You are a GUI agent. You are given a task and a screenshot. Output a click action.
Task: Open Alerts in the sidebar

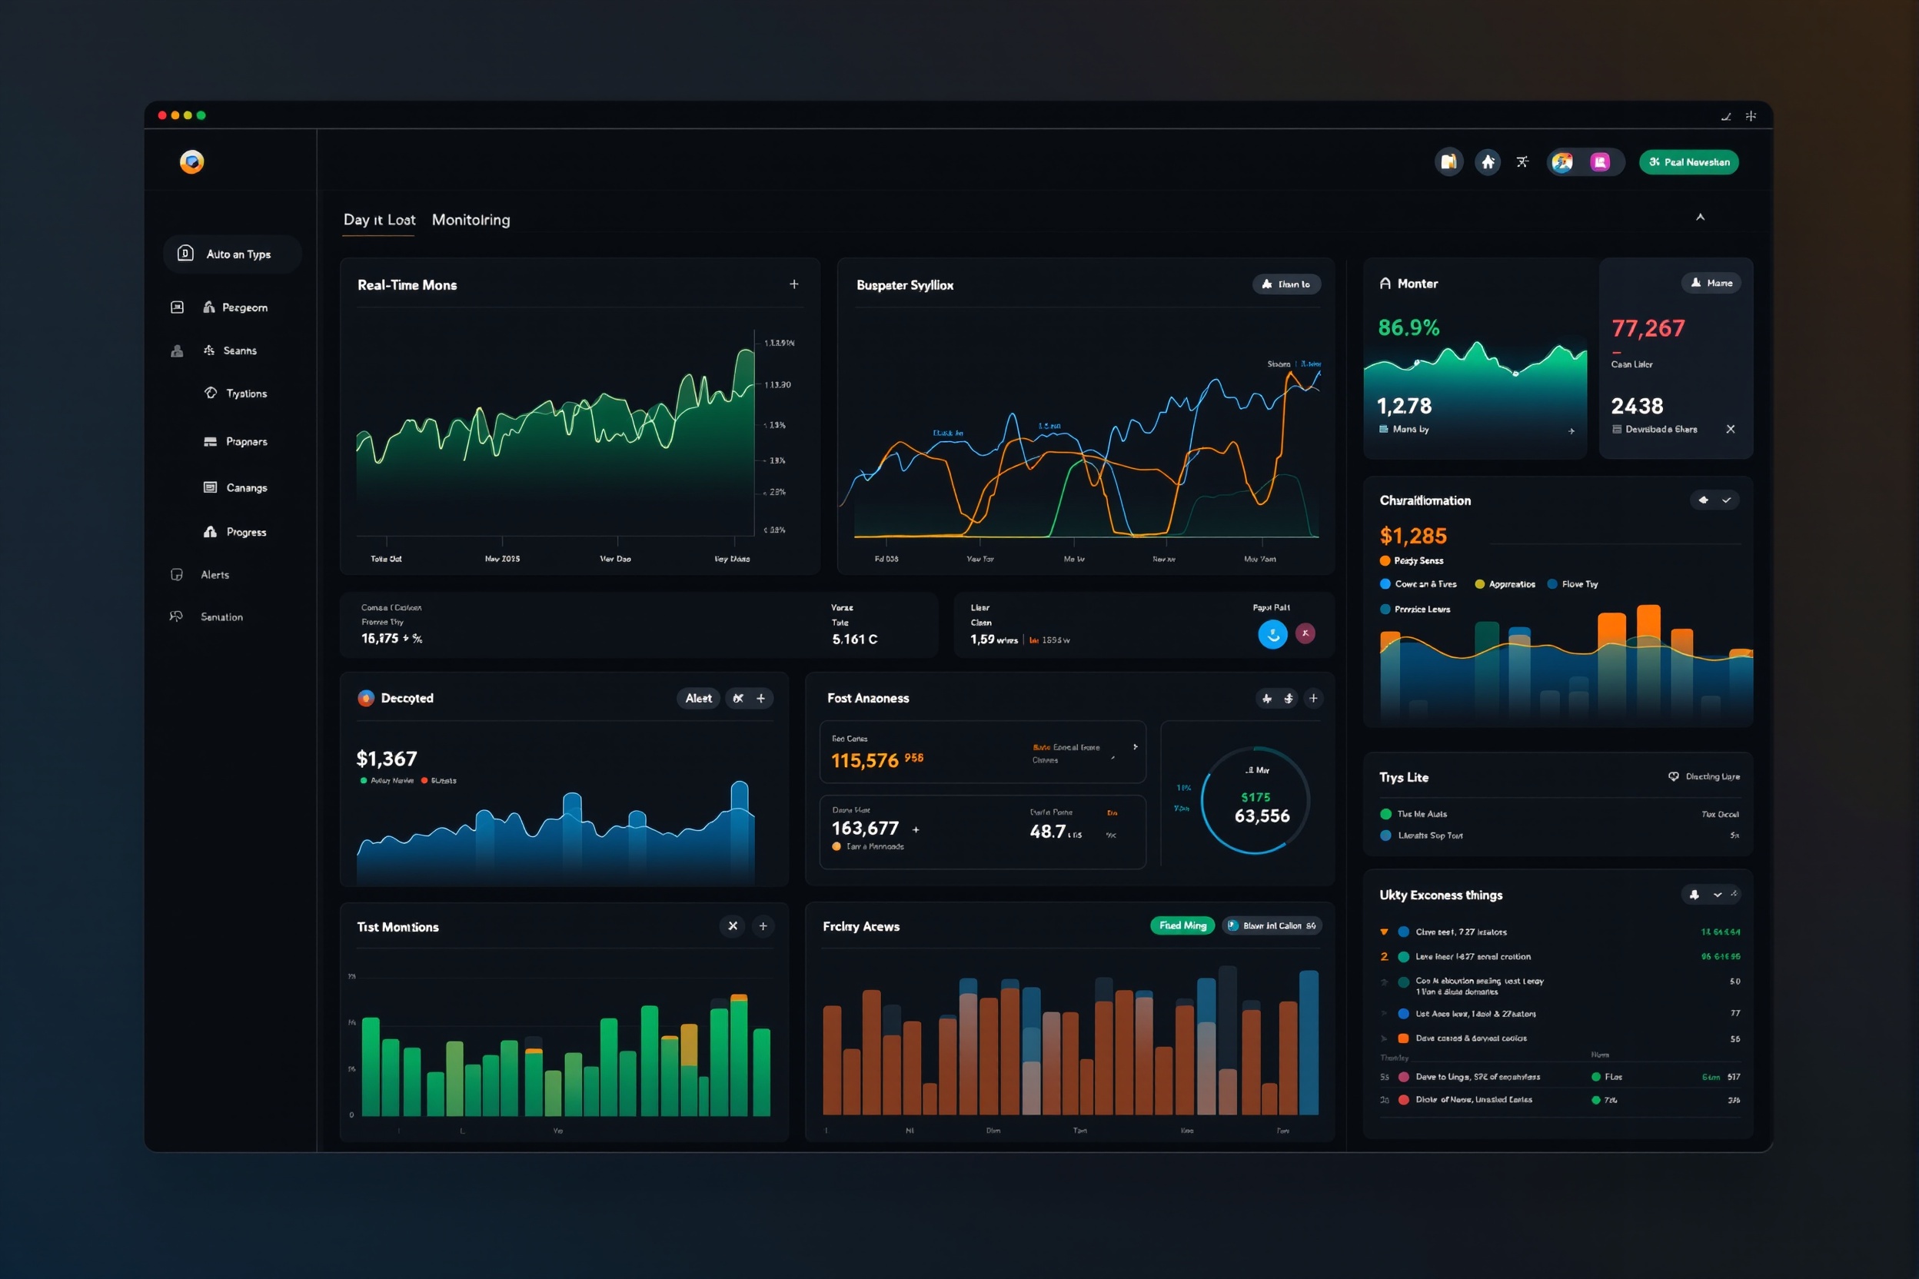[x=200, y=574]
